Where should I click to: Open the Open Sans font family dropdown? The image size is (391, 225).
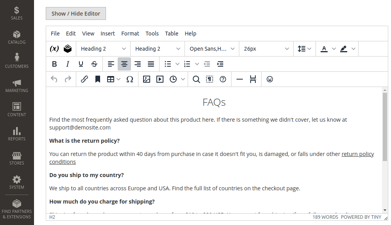(x=212, y=49)
